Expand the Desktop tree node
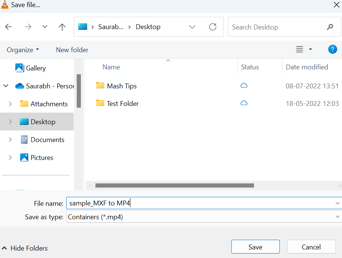Viewport: 342px width, 258px height. tap(10, 122)
